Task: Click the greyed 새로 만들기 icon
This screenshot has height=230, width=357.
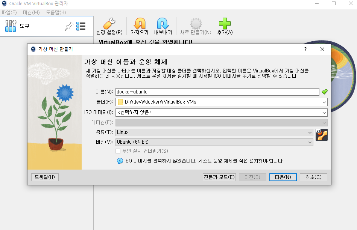Action: [196, 23]
